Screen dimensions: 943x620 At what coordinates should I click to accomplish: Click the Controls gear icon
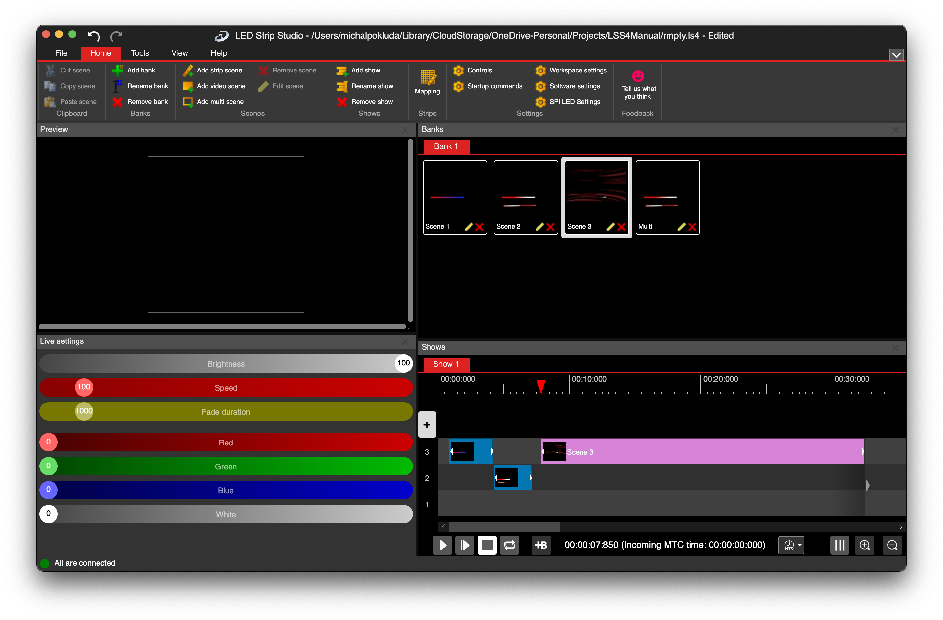pyautogui.click(x=458, y=70)
